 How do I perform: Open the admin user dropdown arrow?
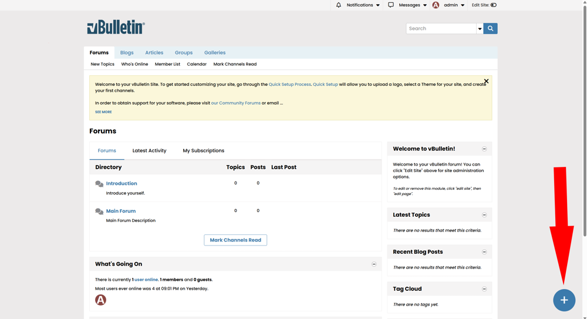click(463, 5)
